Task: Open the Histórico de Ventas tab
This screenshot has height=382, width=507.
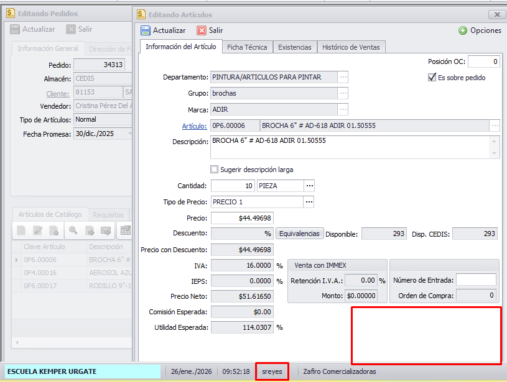Action: [351, 47]
